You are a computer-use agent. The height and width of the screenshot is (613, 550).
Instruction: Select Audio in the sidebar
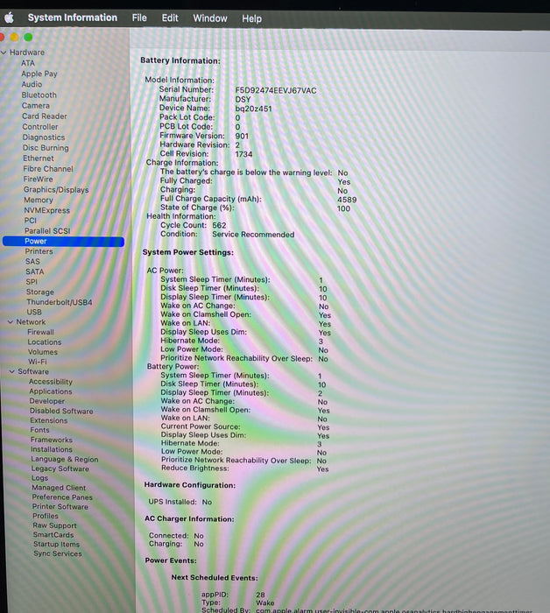(32, 84)
